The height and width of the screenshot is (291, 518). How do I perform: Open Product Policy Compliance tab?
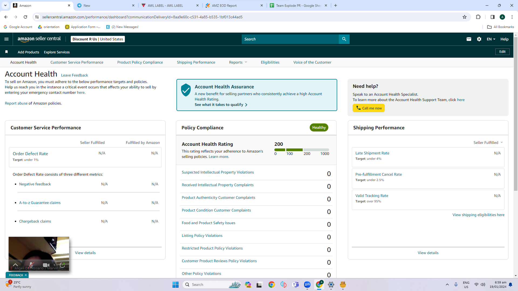[x=140, y=62]
